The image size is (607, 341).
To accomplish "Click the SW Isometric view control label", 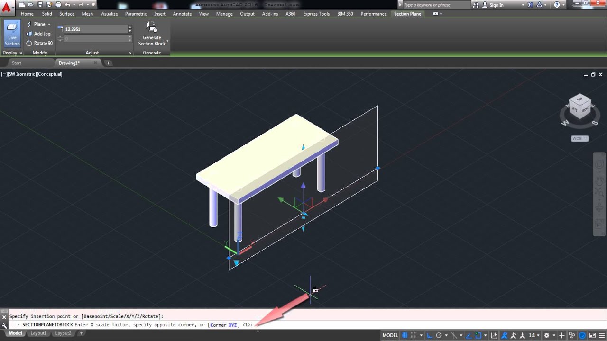I will click(x=21, y=74).
